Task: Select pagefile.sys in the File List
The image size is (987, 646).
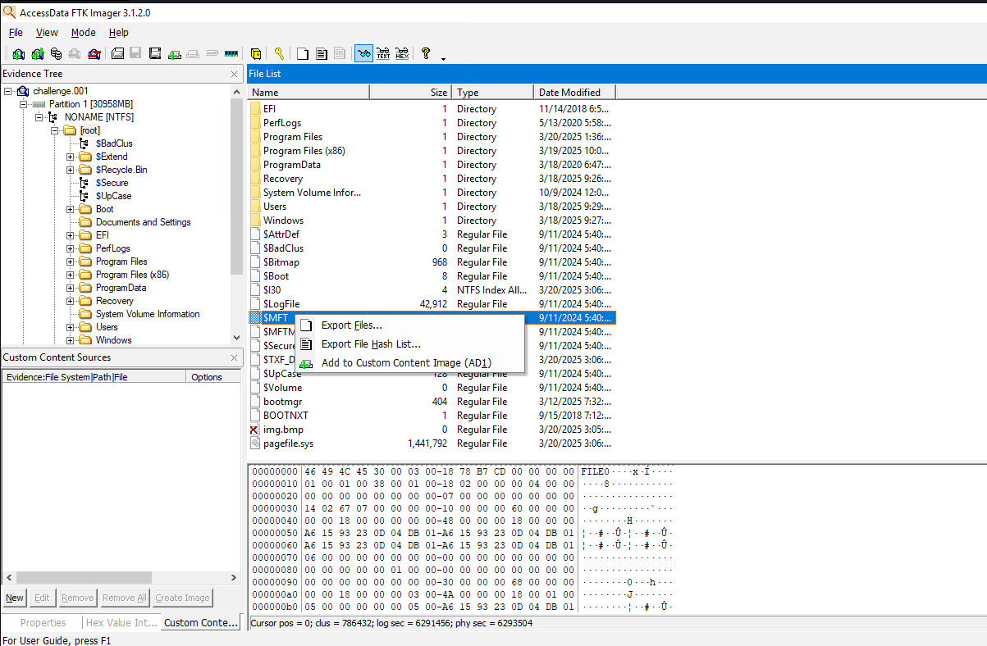Action: pos(288,444)
